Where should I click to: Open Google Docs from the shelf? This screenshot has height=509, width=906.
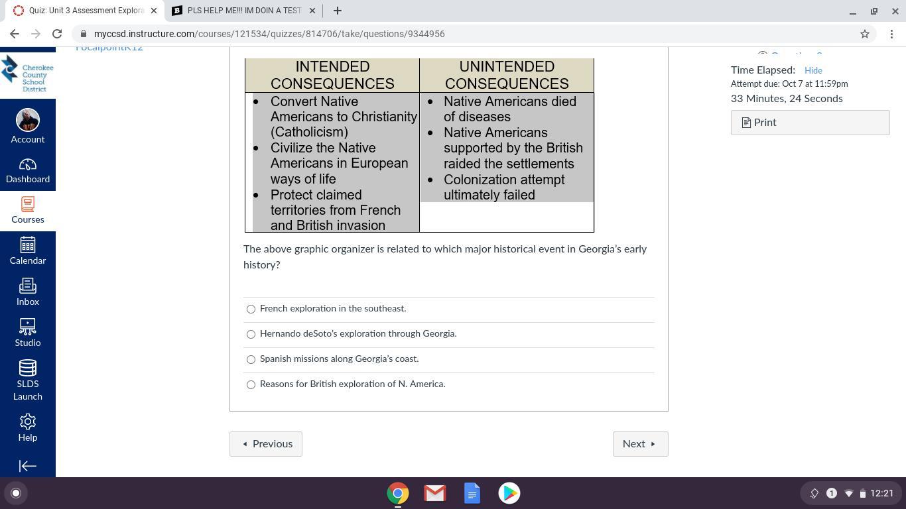(x=472, y=493)
